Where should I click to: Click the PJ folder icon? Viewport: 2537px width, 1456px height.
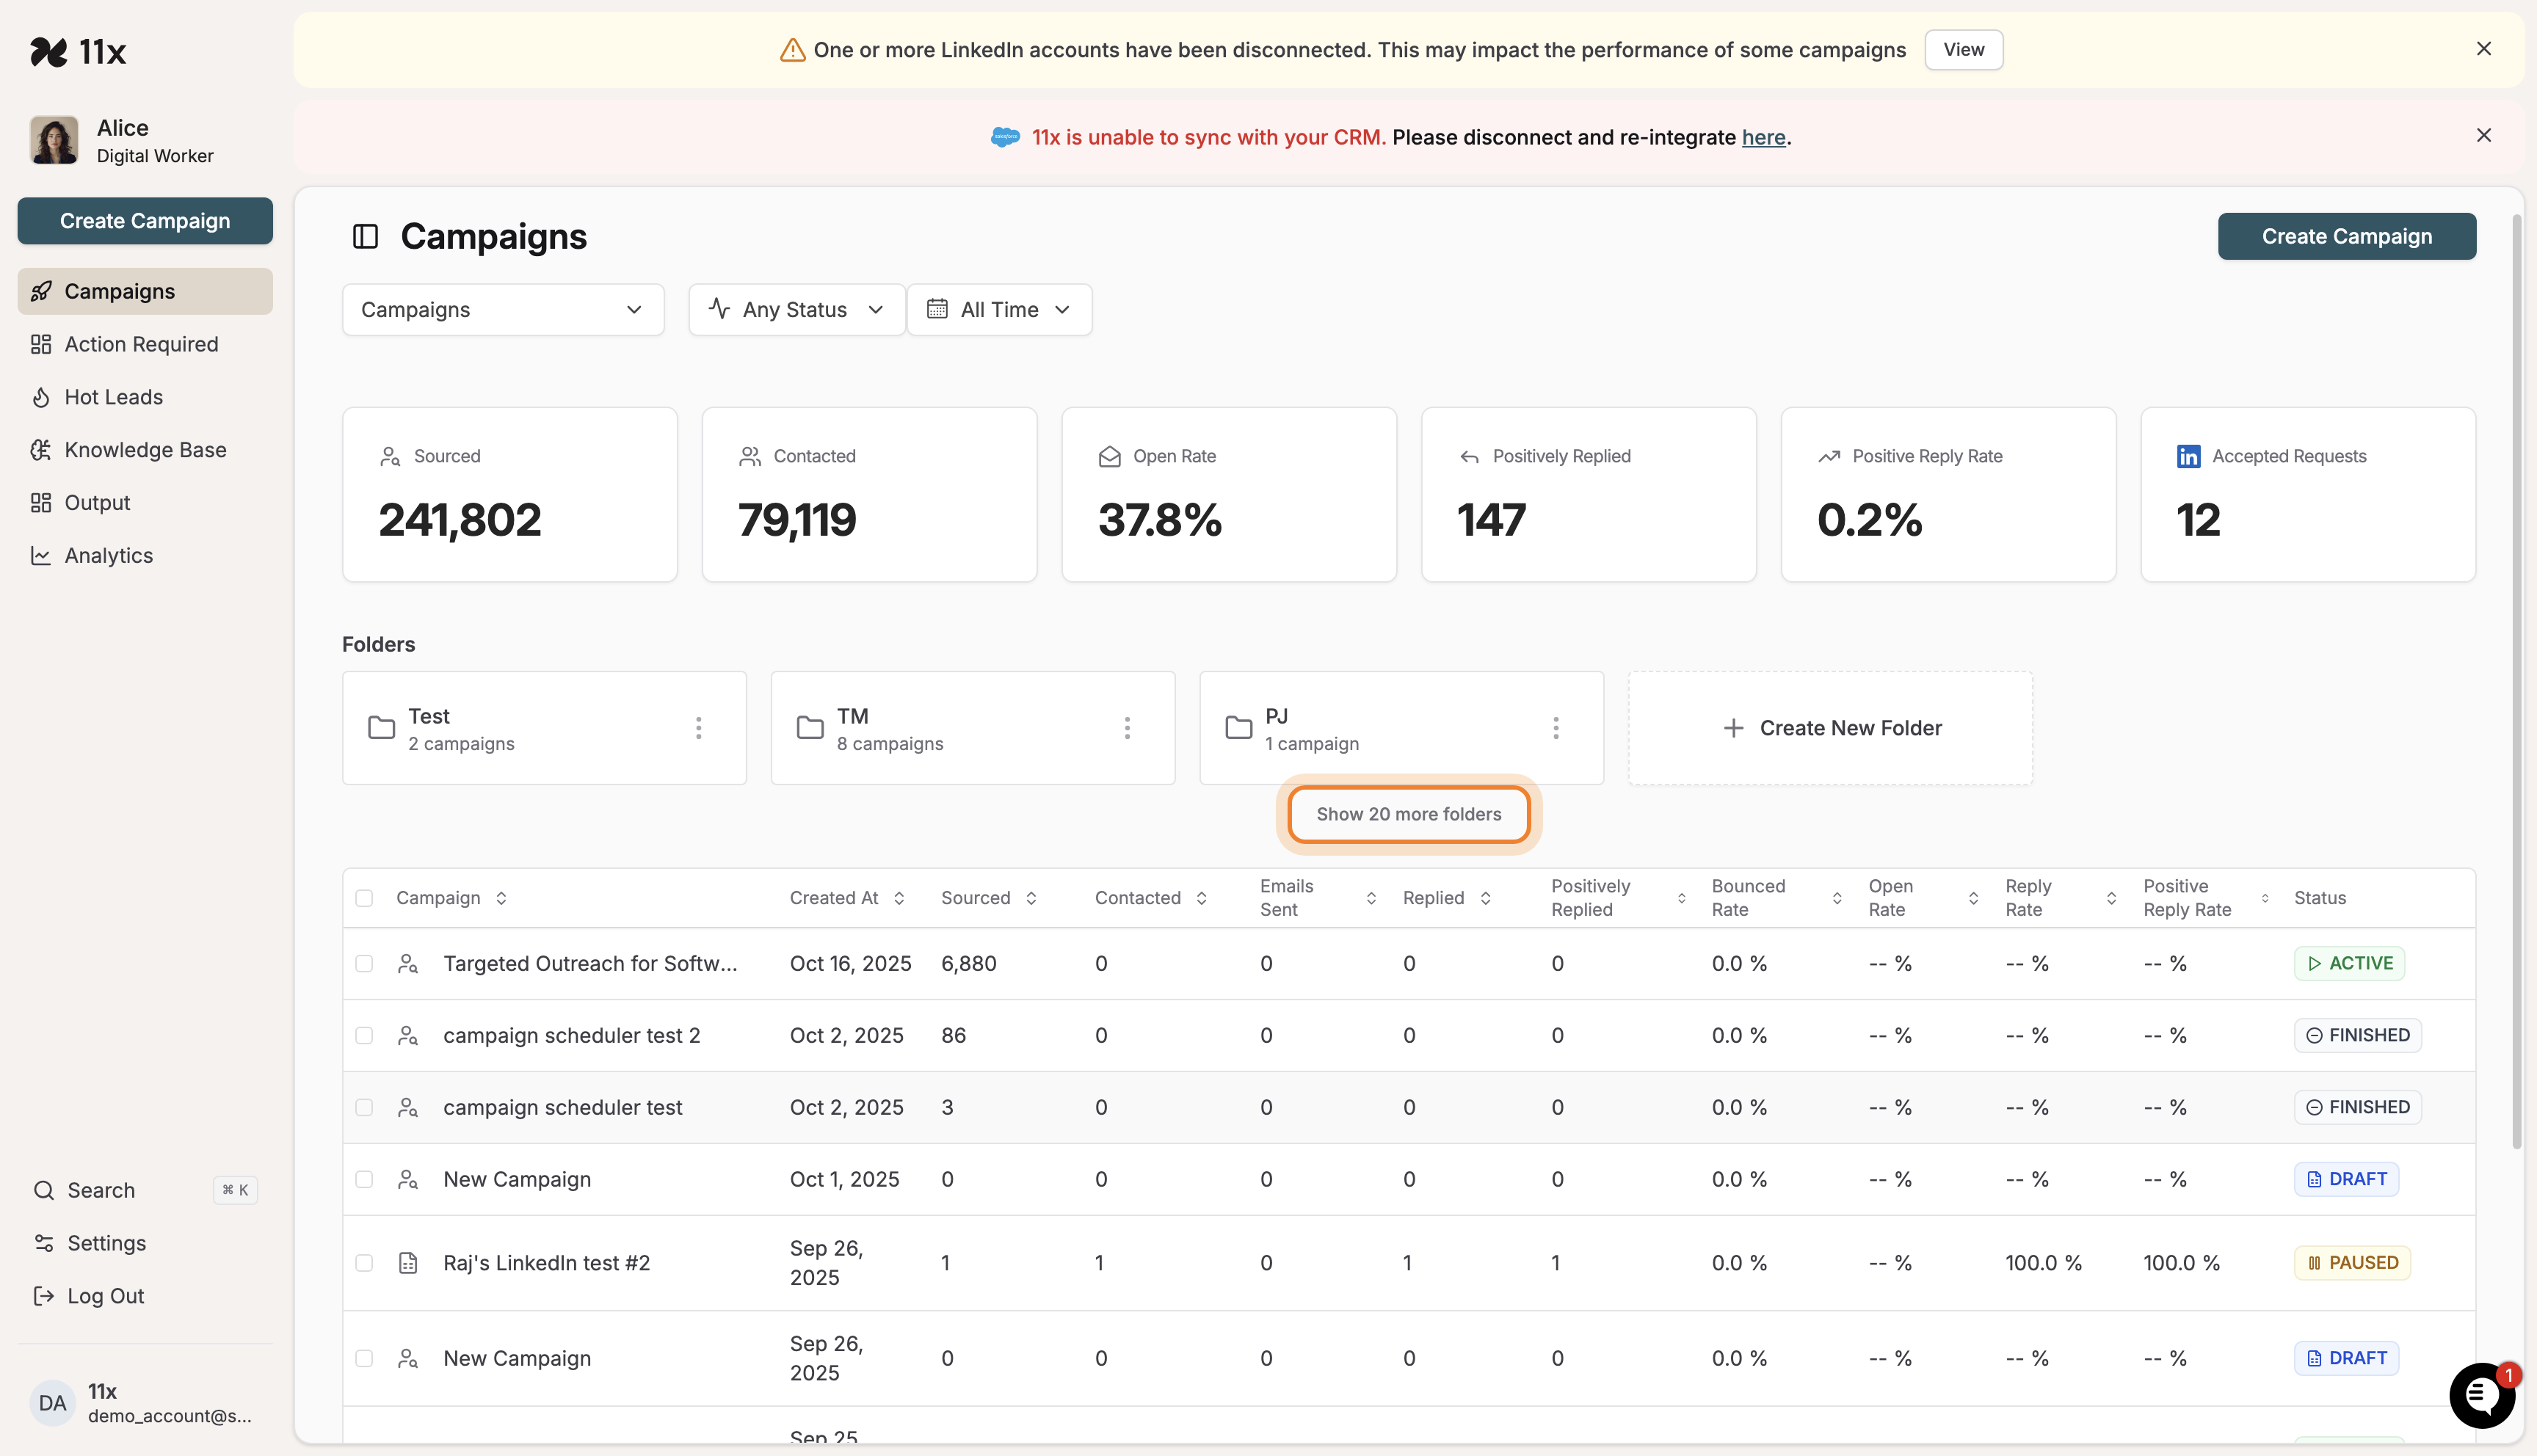point(1239,728)
